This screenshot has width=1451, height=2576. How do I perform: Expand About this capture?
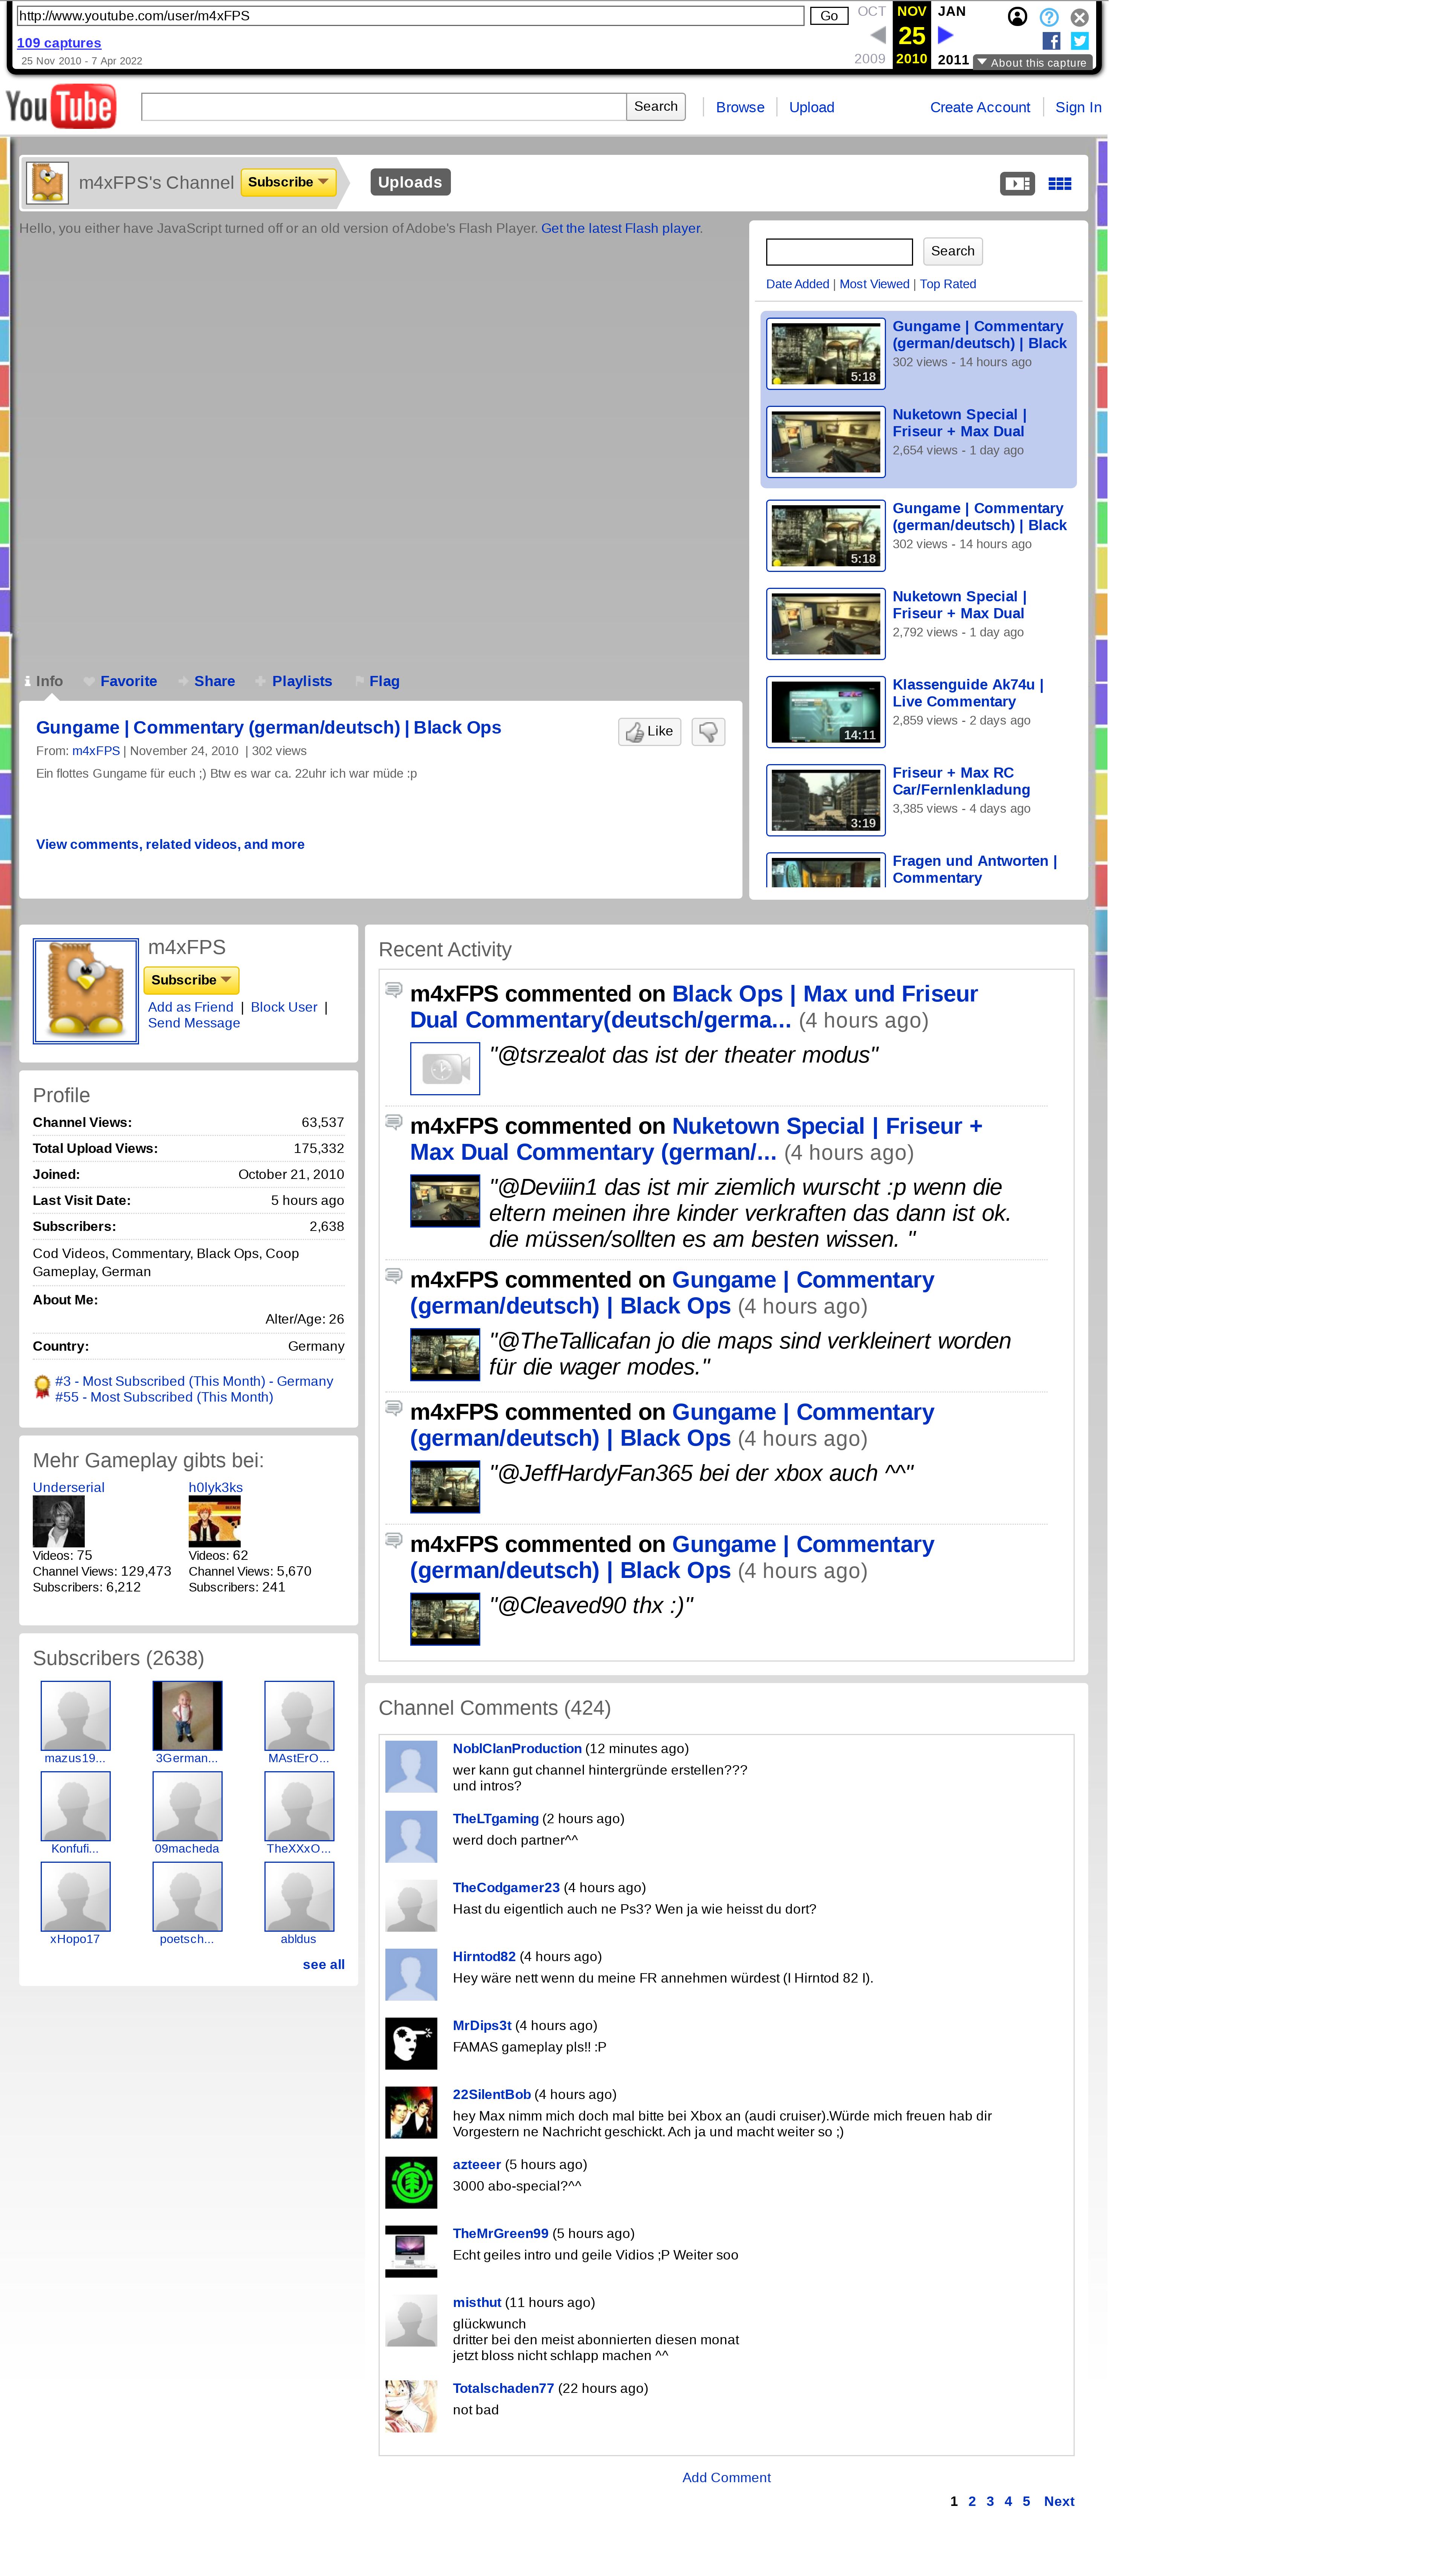click(x=1032, y=63)
